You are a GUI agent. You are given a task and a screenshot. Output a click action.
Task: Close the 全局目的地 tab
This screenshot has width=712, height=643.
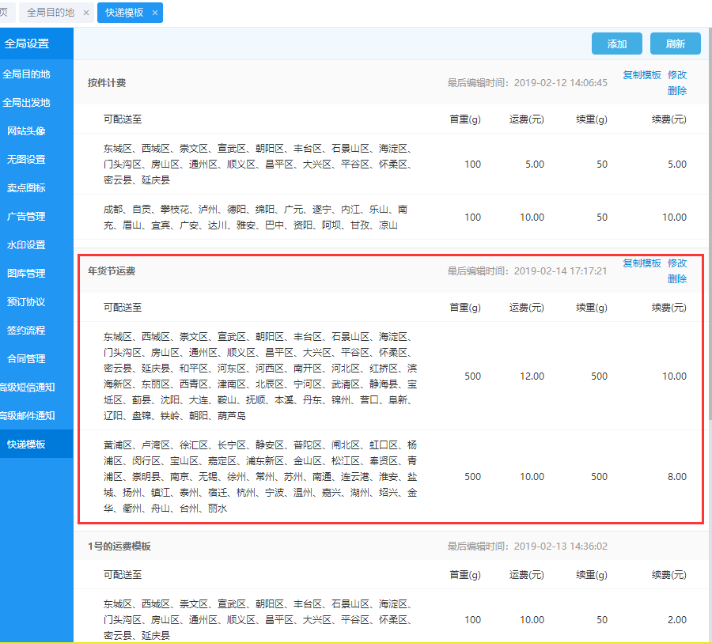point(86,13)
